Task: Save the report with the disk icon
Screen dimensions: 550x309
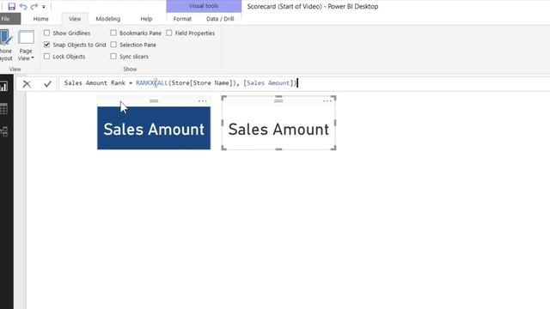Action: [x=11, y=6]
